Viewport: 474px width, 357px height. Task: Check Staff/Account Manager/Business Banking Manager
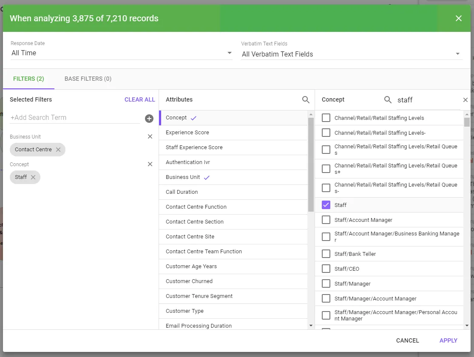coord(326,237)
